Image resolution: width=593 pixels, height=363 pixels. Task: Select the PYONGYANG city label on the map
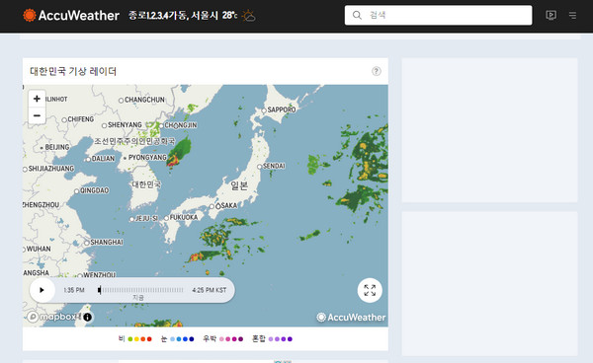coord(147,158)
